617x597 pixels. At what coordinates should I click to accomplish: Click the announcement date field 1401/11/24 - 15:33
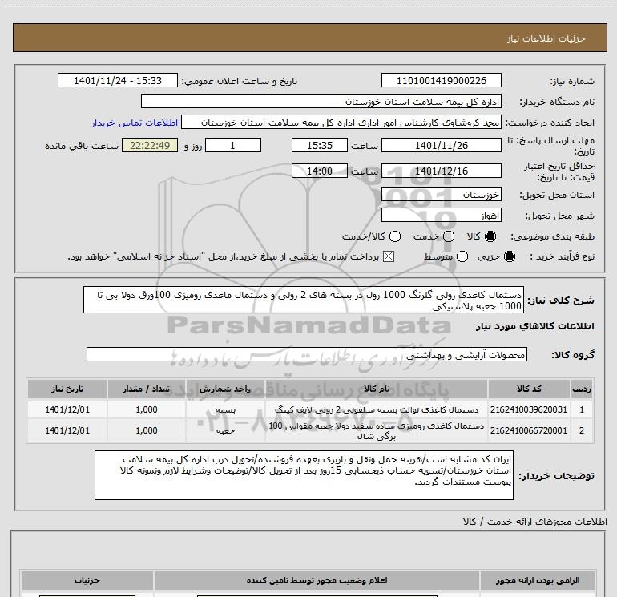tap(118, 81)
